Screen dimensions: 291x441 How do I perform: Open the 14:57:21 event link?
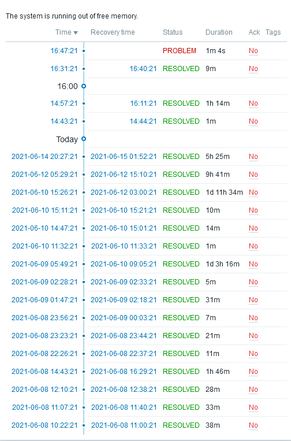[64, 103]
